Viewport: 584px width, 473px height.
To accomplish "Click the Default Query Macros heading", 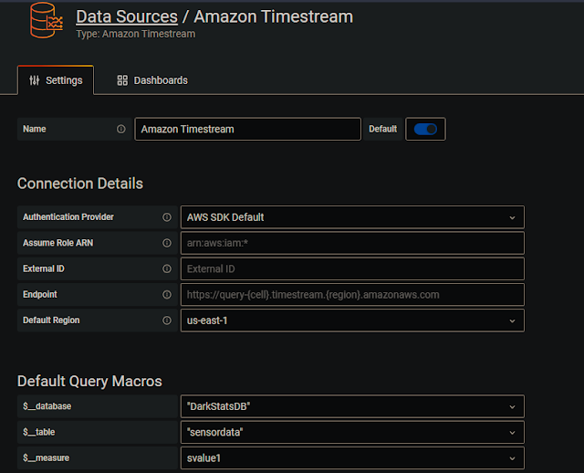I will coord(89,381).
